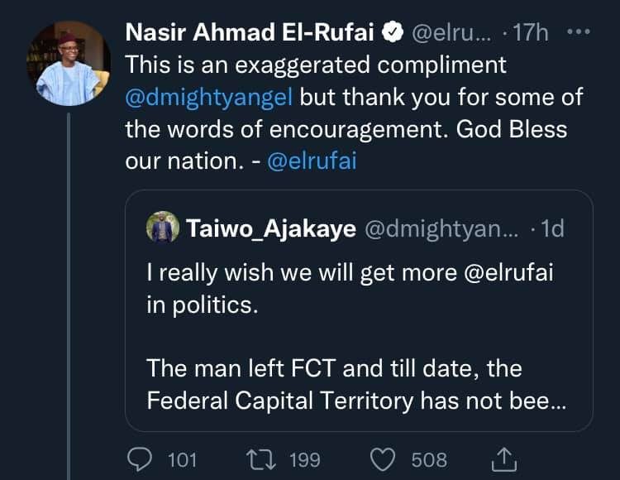Open the reply comment icon
Screen dimensions: 620x480
point(142,458)
